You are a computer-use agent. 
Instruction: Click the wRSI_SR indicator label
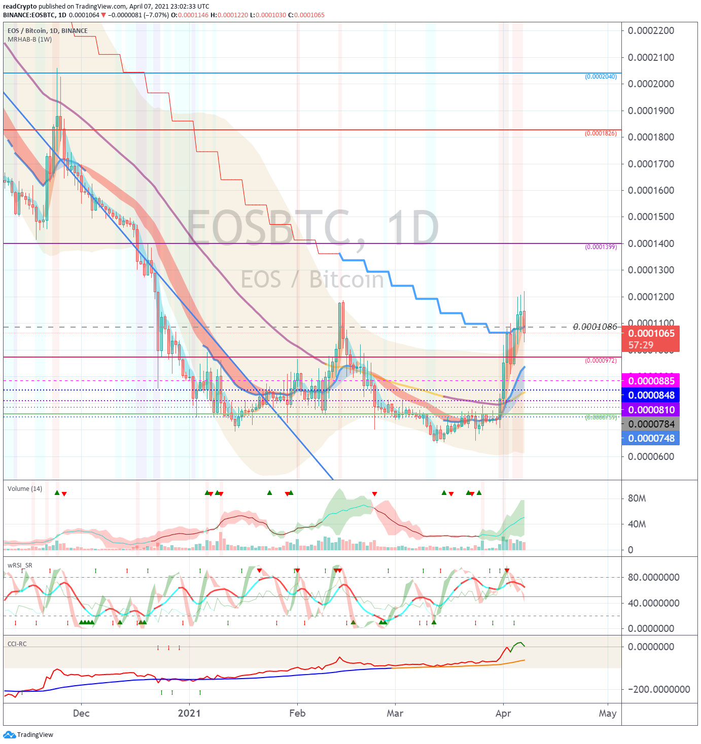pyautogui.click(x=20, y=565)
